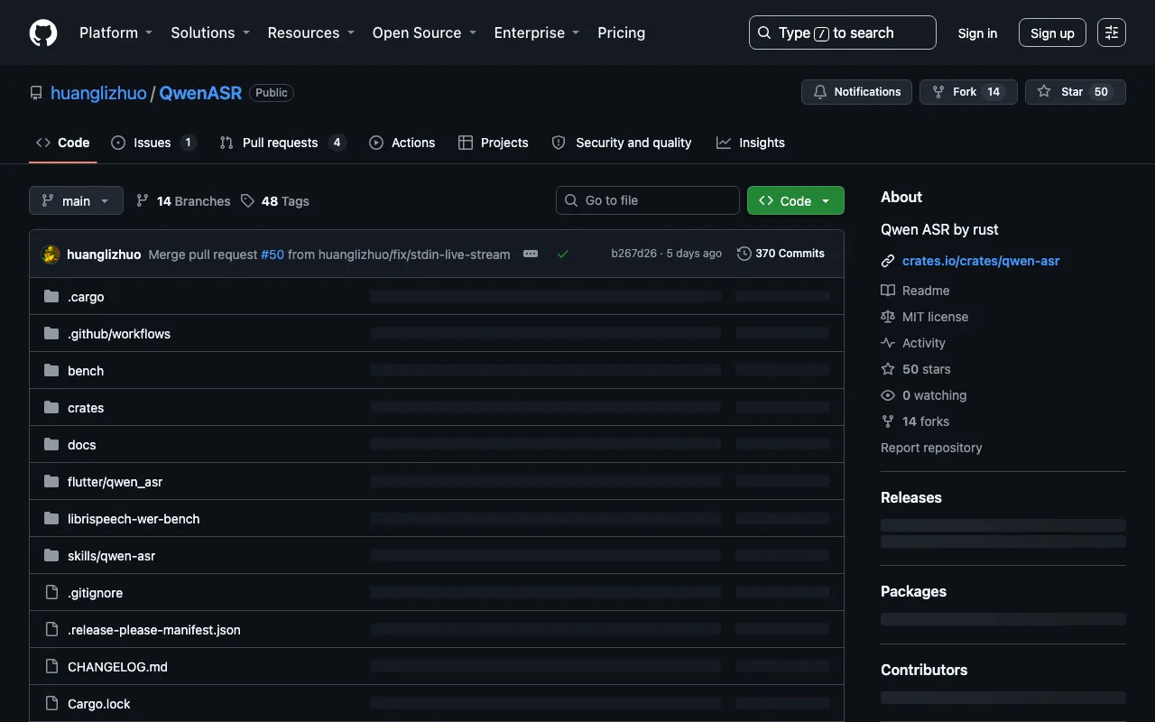Image resolution: width=1155 pixels, height=722 pixels.
Task: Open the bench folder
Action: [x=86, y=371]
